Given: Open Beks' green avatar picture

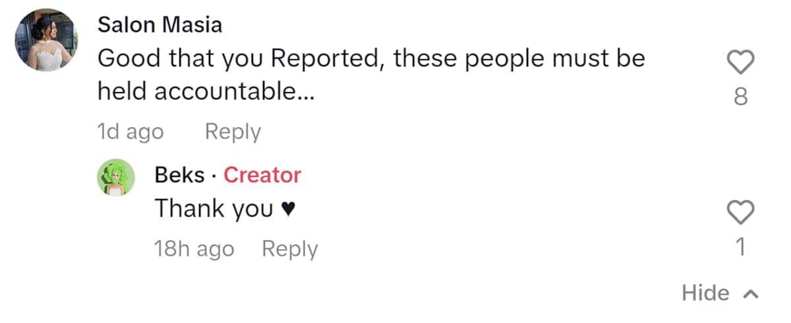Looking at the screenshot, I should click(x=117, y=177).
